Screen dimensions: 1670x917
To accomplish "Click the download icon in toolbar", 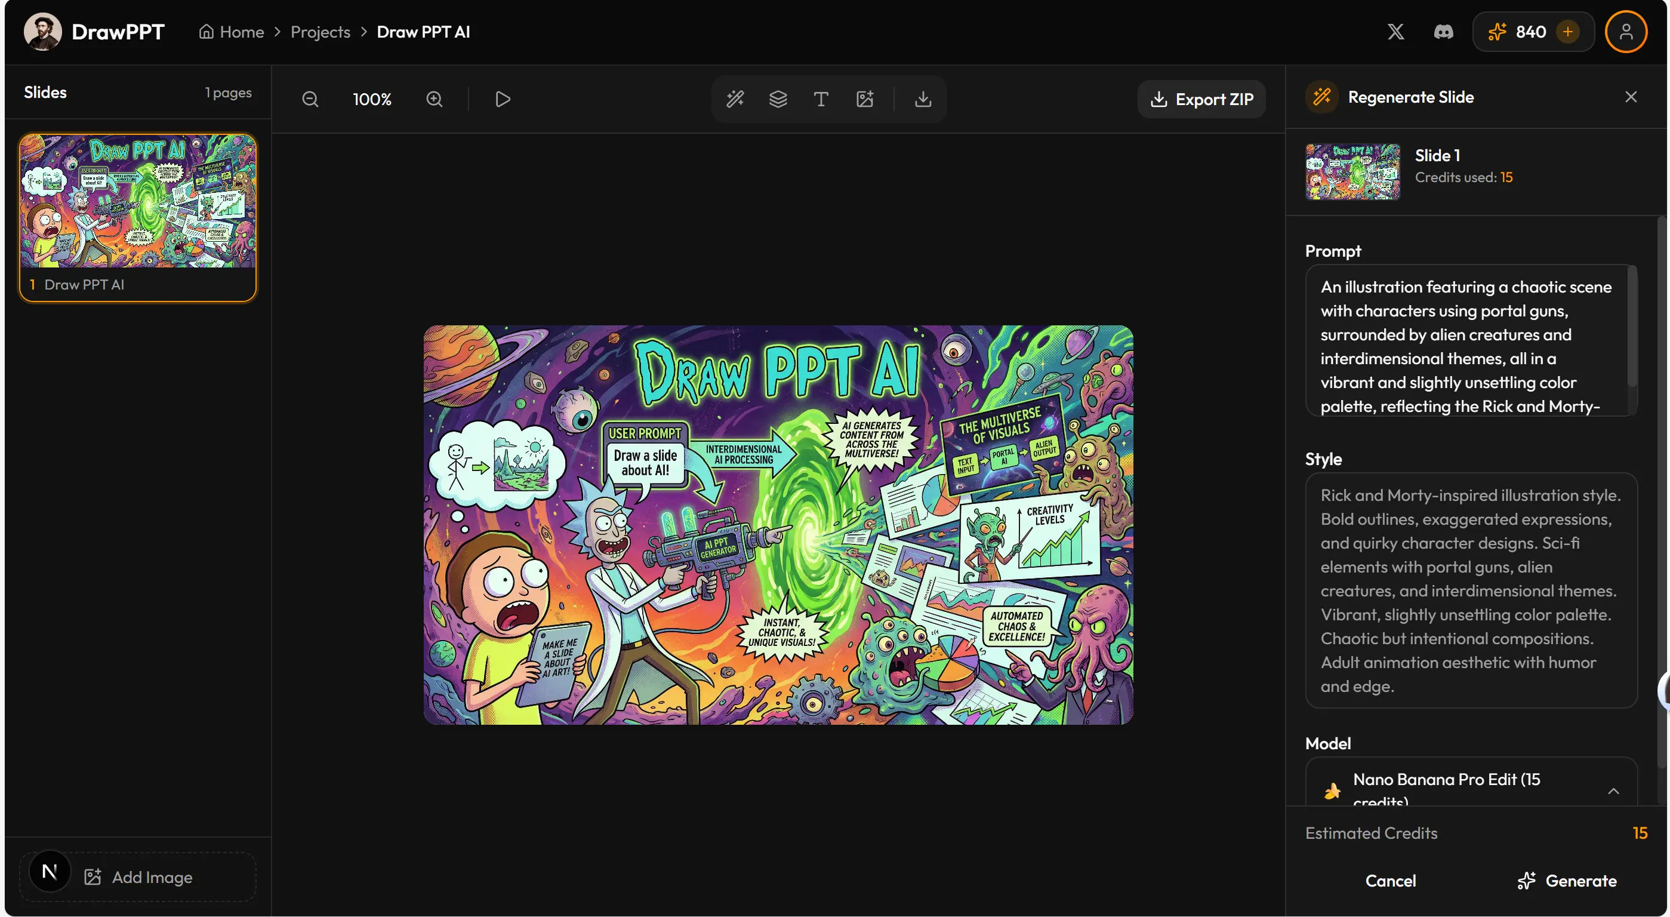I will click(x=923, y=99).
